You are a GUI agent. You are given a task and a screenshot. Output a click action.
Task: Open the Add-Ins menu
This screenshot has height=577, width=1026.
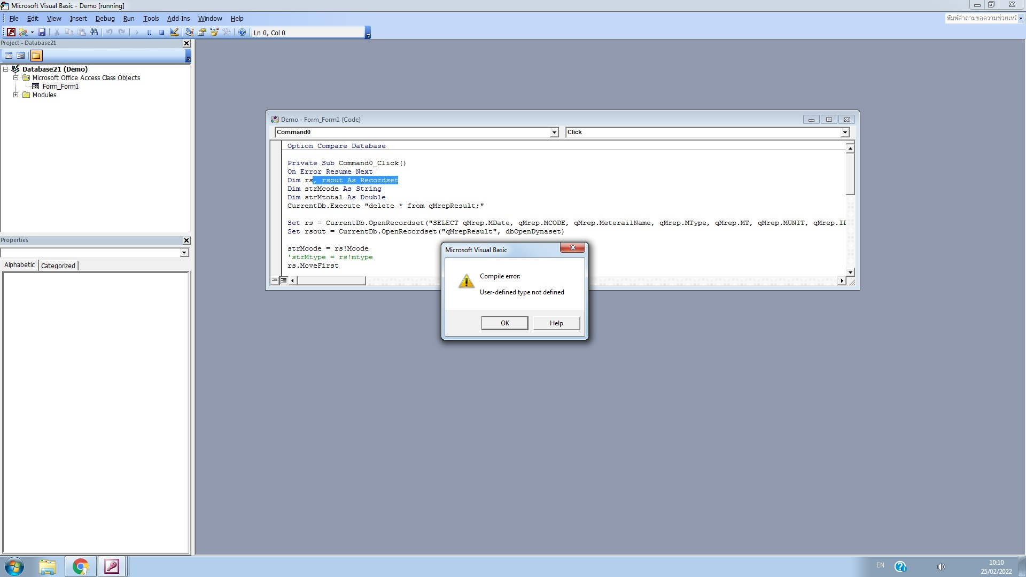click(178, 18)
